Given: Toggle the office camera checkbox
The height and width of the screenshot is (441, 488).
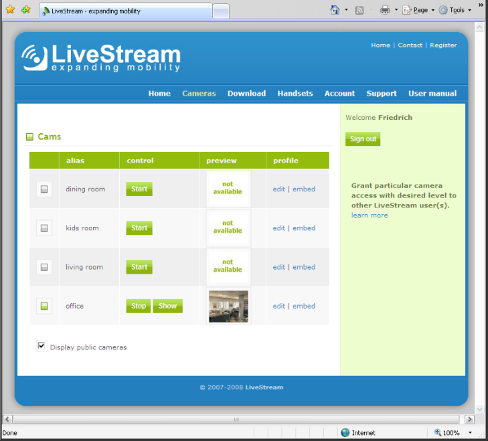Looking at the screenshot, I should click(44, 306).
